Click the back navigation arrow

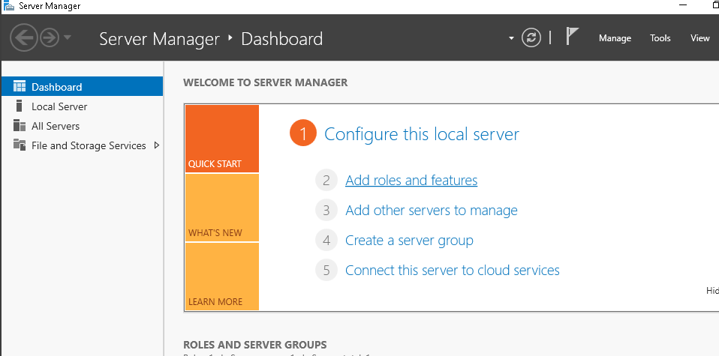pyautogui.click(x=24, y=37)
